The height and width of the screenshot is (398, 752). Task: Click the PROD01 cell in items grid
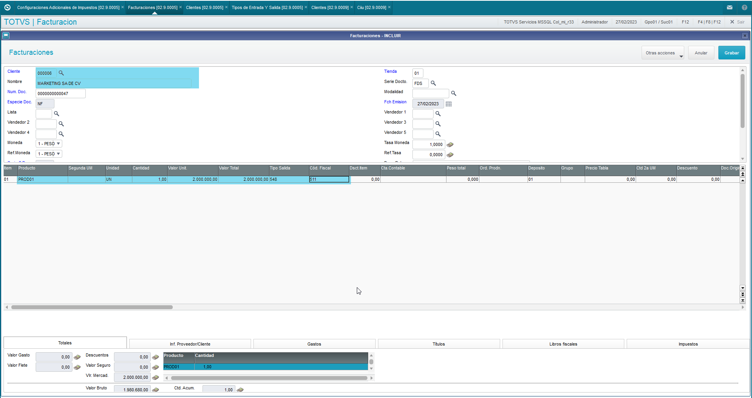click(x=43, y=179)
